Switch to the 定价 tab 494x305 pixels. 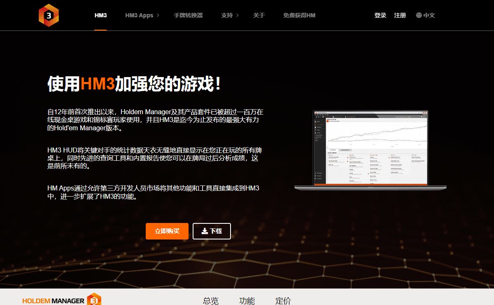click(x=283, y=300)
